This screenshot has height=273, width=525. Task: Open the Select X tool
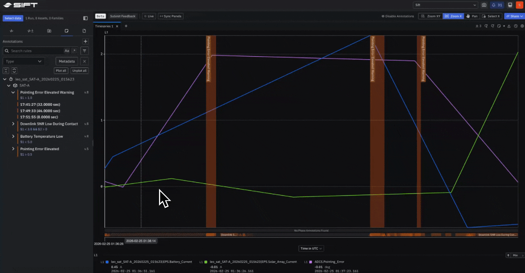coord(491,16)
